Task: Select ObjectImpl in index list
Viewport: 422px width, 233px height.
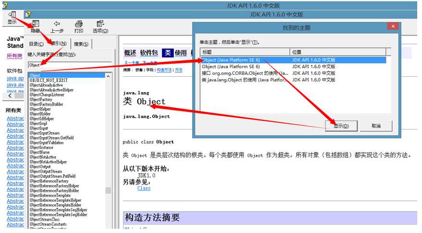Action: (38, 124)
